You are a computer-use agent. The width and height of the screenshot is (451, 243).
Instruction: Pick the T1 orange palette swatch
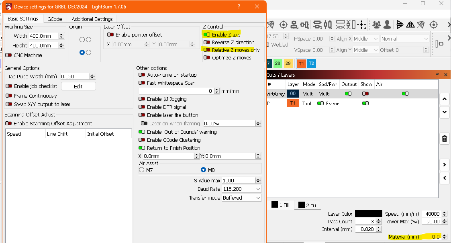301,63
